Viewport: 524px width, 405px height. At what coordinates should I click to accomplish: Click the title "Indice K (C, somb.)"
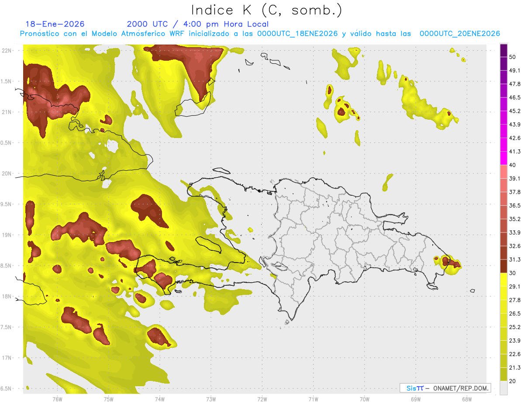click(x=267, y=10)
